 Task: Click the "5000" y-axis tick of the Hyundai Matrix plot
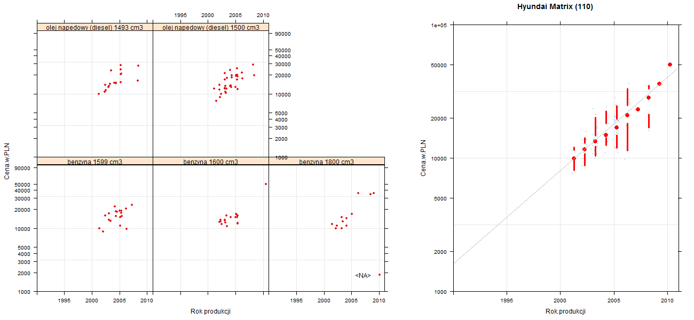(x=440, y=198)
